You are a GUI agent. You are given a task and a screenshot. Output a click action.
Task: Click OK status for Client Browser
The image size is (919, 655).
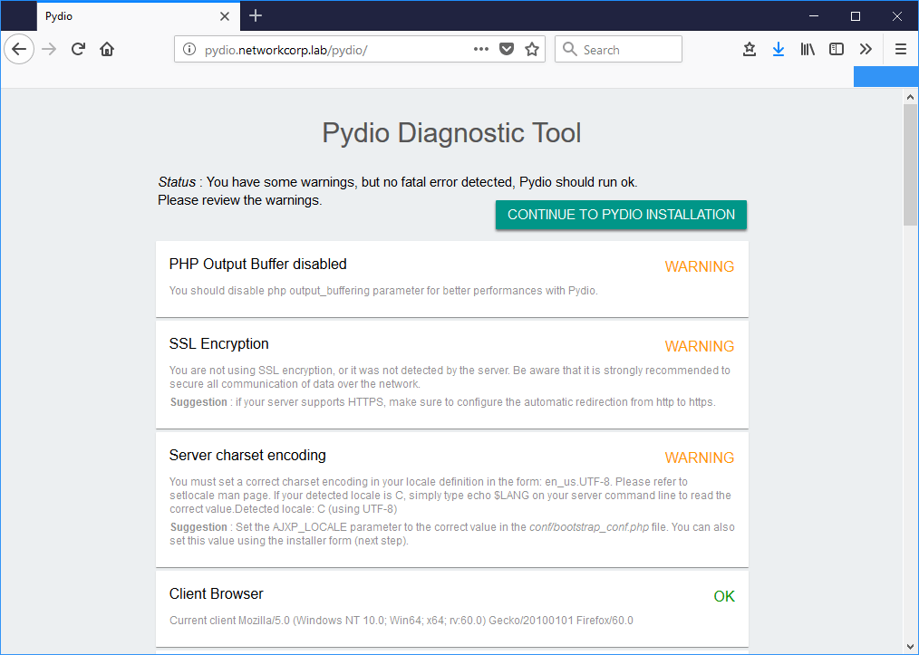point(724,596)
